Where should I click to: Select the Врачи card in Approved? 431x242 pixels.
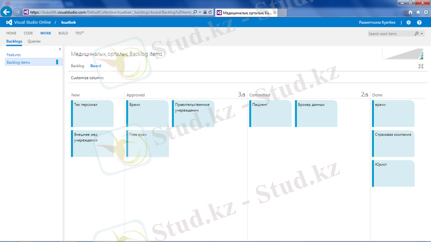click(147, 113)
